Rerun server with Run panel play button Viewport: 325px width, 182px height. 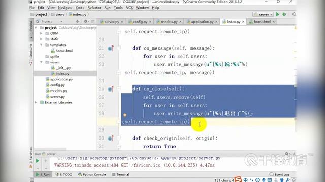pos(38,161)
